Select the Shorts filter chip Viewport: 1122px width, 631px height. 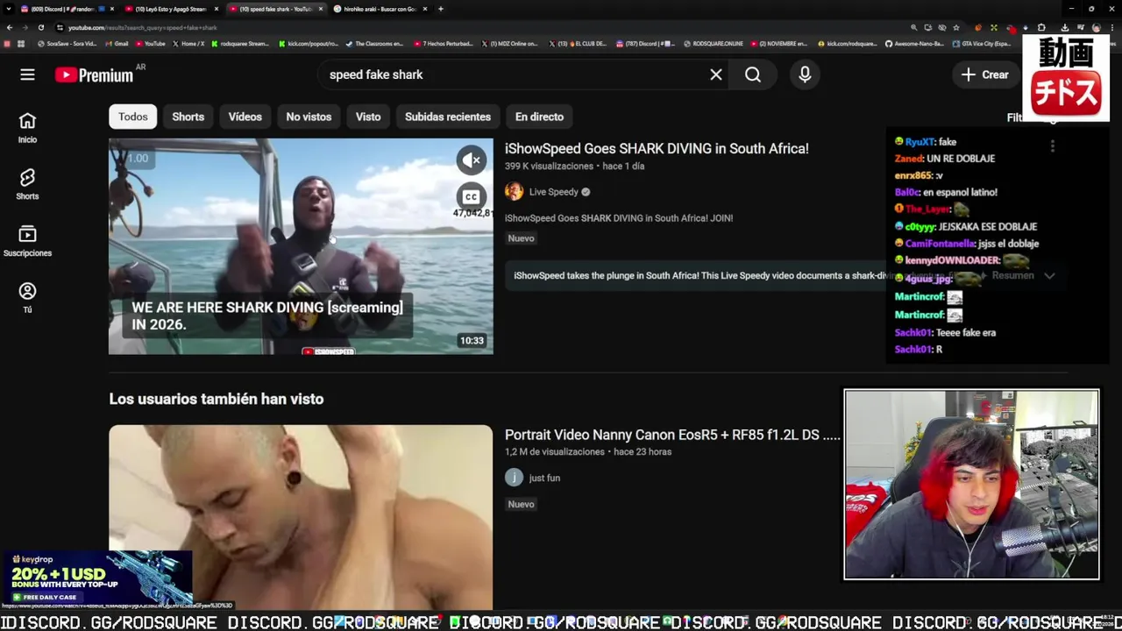pos(188,117)
